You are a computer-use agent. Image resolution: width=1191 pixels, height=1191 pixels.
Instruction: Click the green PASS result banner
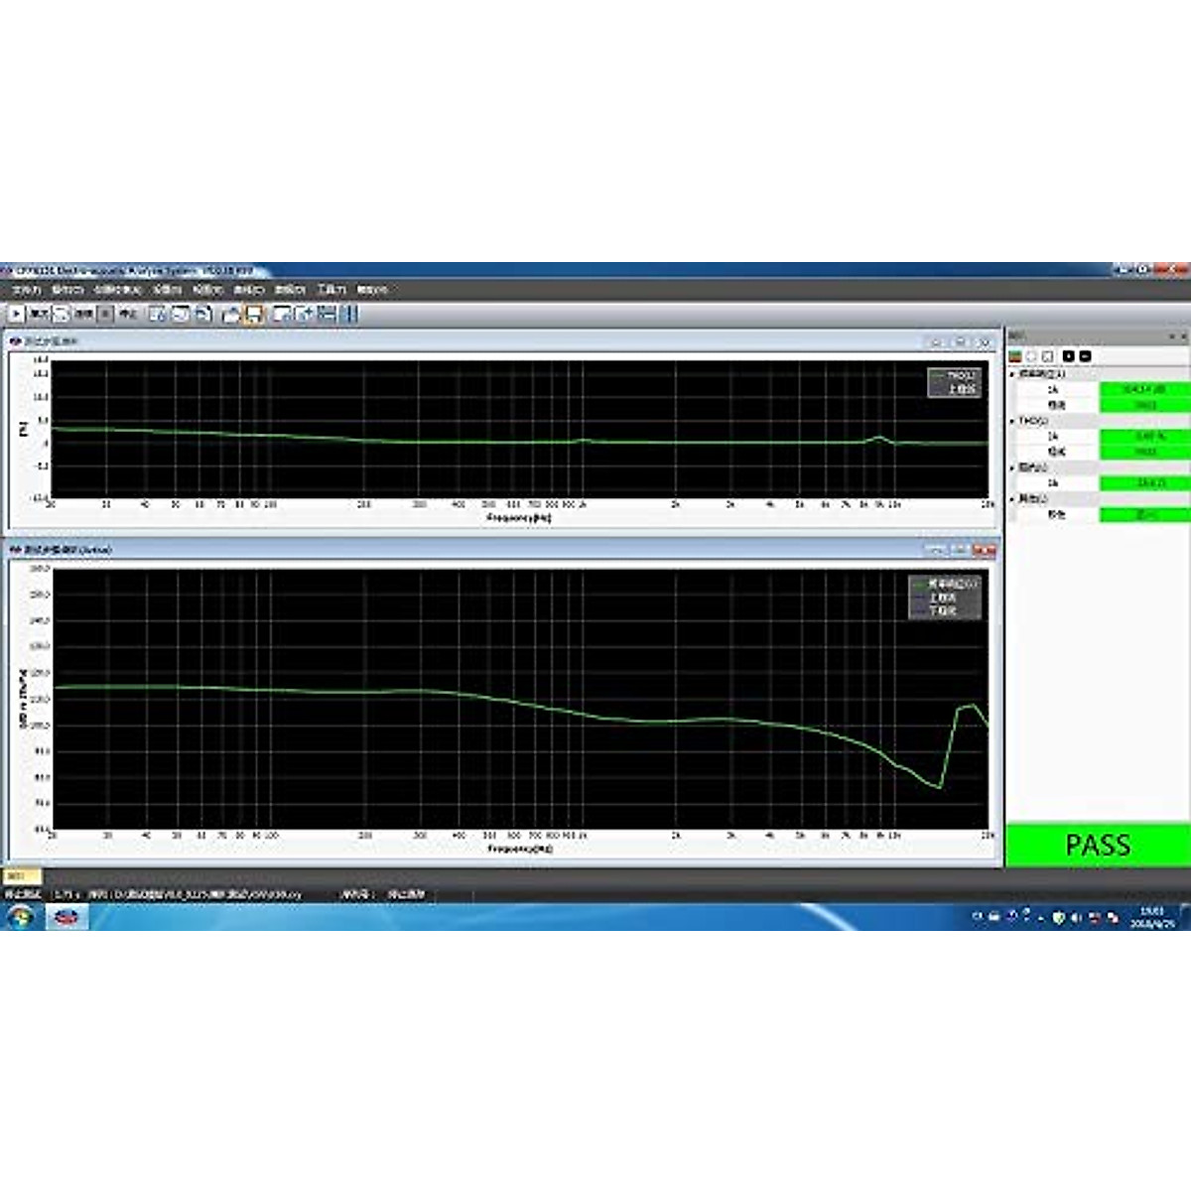(1097, 846)
